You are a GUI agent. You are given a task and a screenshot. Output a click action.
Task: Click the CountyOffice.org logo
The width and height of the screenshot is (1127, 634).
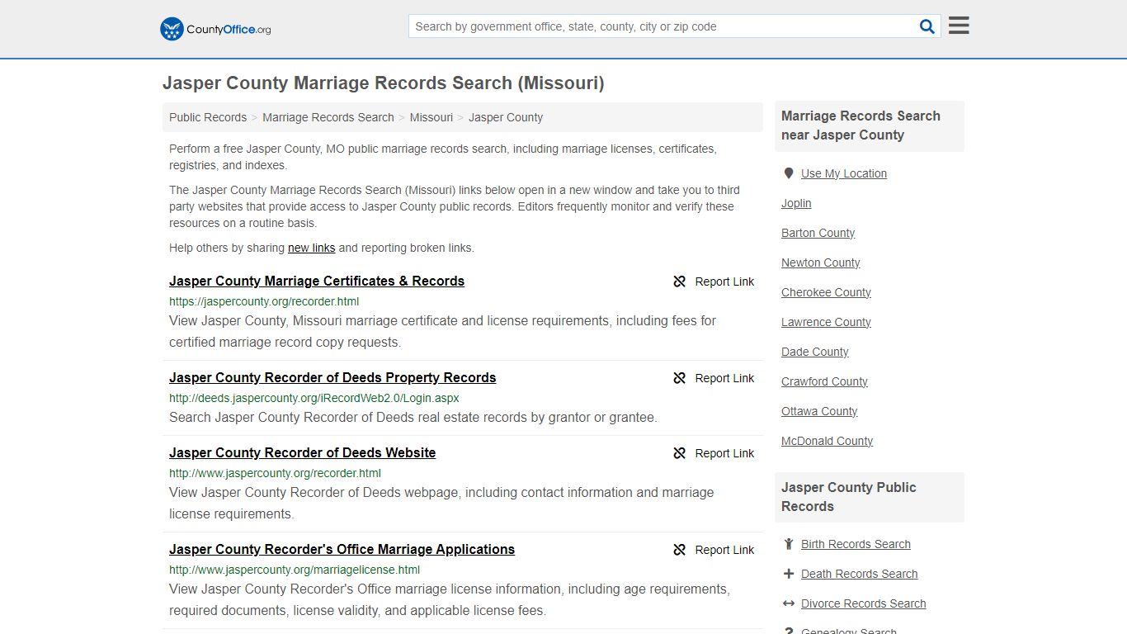click(215, 29)
